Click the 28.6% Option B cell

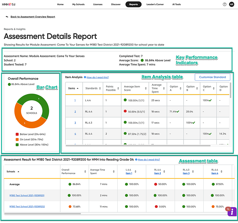pos(192,111)
